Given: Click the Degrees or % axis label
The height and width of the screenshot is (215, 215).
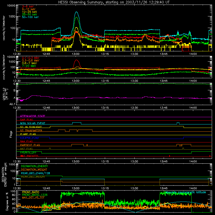Looking at the screenshot, I should click(x=7, y=201).
